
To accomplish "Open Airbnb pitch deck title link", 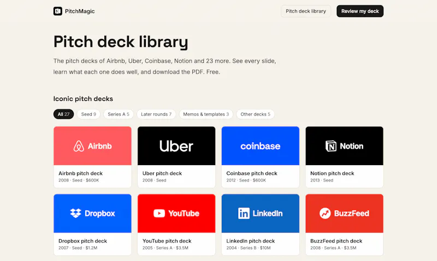I will 80,173.
